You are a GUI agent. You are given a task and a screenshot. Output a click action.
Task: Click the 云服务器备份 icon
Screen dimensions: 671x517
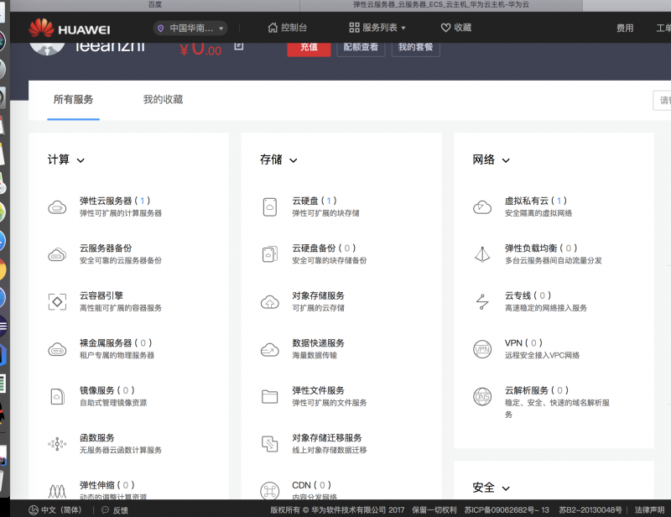(57, 255)
